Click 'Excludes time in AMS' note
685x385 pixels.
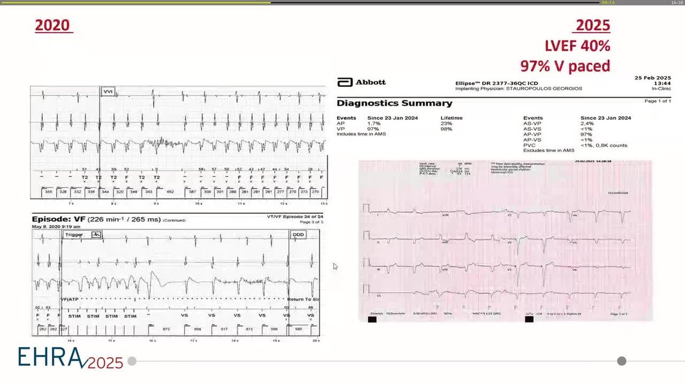[x=549, y=150]
